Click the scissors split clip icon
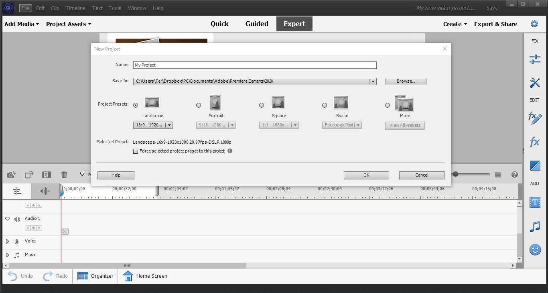 coord(65,231)
